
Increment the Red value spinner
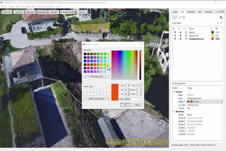[x=141, y=85]
